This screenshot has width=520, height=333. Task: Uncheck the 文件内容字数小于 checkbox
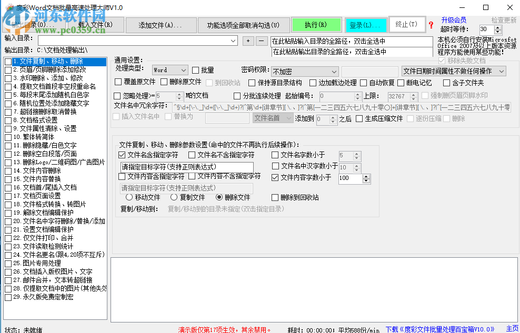click(x=275, y=177)
